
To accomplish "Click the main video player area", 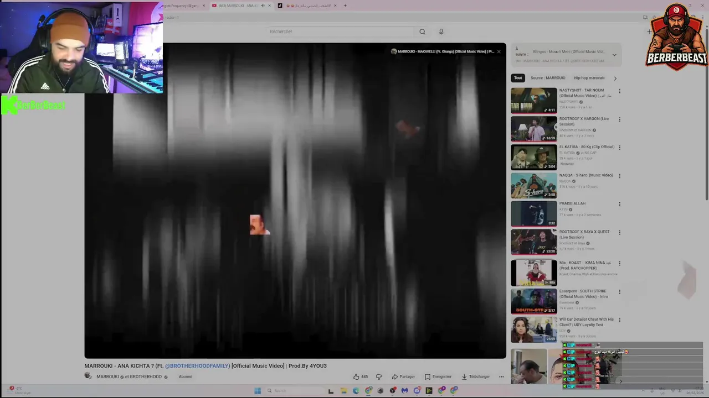I will pyautogui.click(x=295, y=201).
